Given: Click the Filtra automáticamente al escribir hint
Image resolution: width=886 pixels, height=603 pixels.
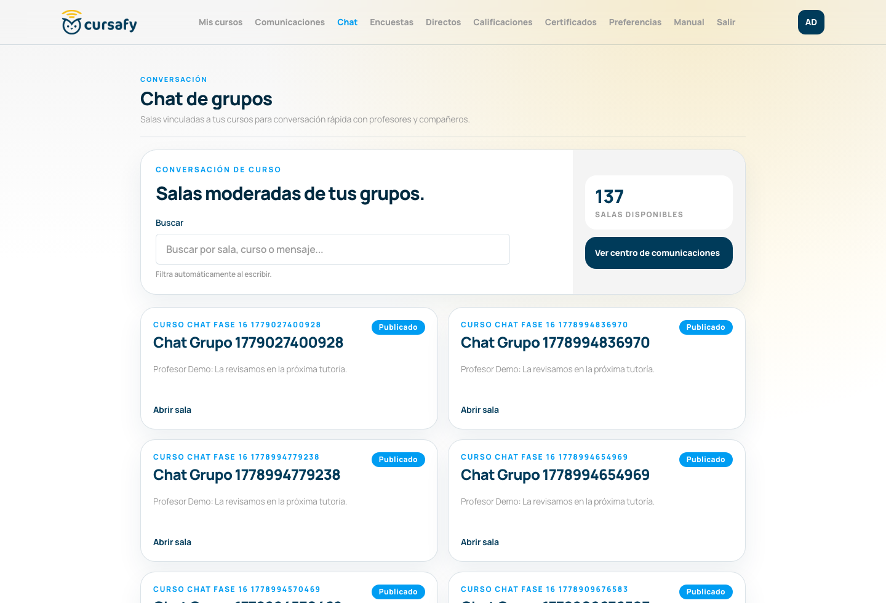Looking at the screenshot, I should pyautogui.click(x=214, y=274).
